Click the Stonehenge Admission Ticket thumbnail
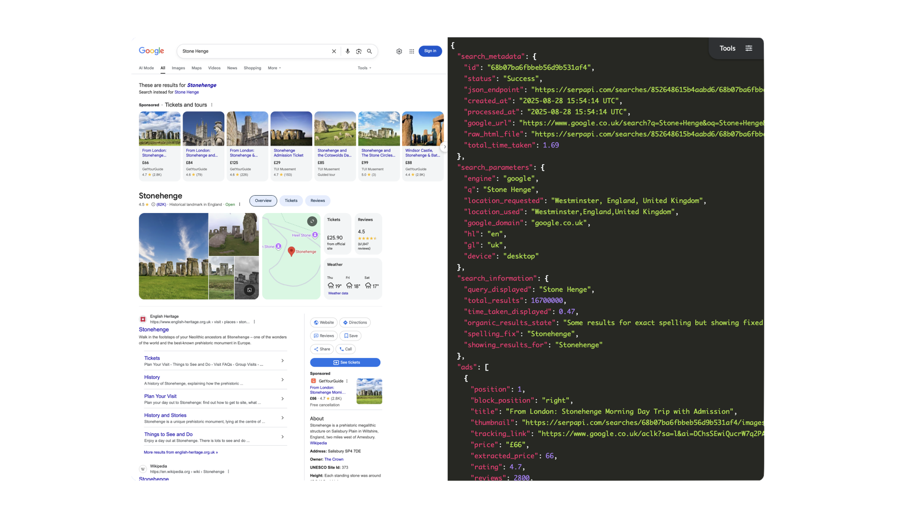 [x=291, y=129]
